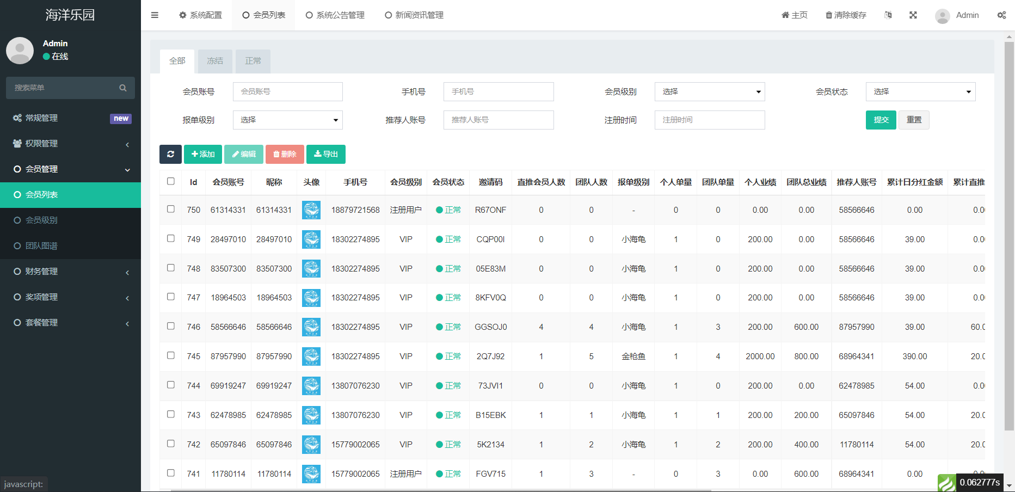Select the 全部 filter tab
The image size is (1015, 492).
click(177, 61)
